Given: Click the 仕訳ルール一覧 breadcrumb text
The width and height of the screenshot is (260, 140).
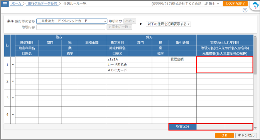Looking at the screenshot, I should pos(75,3).
